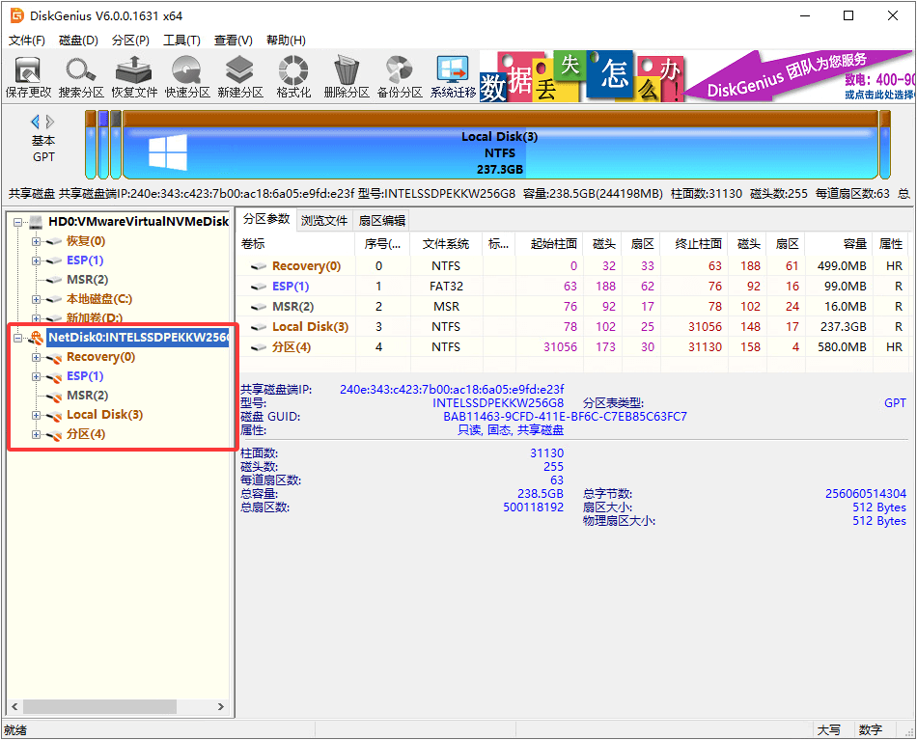Create a partition with 新建分区
The image size is (917, 740).
(x=240, y=77)
